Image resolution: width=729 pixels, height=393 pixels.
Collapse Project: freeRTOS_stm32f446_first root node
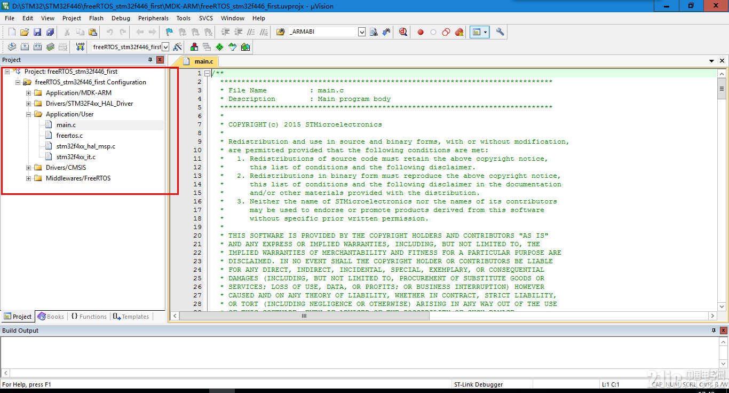tap(7, 71)
